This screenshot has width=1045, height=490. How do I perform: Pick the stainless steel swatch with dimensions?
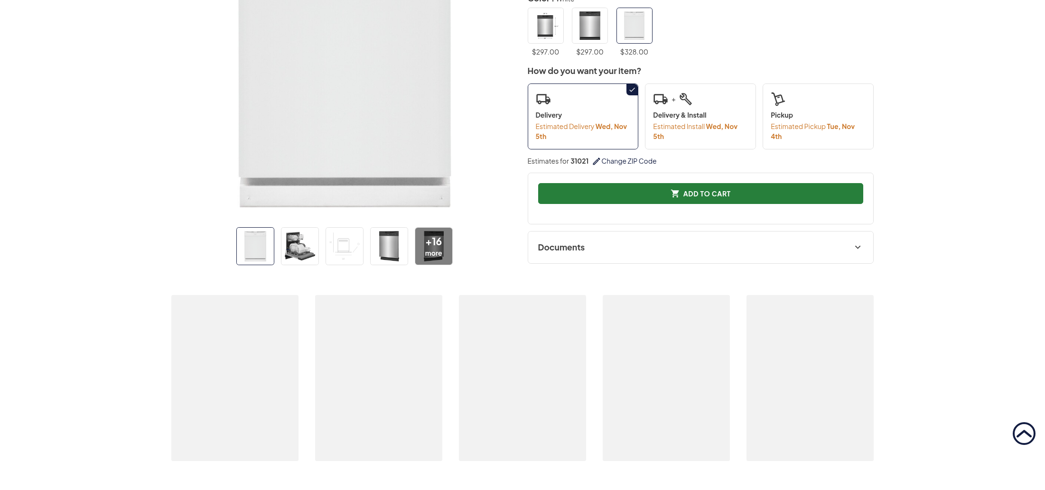(545, 26)
